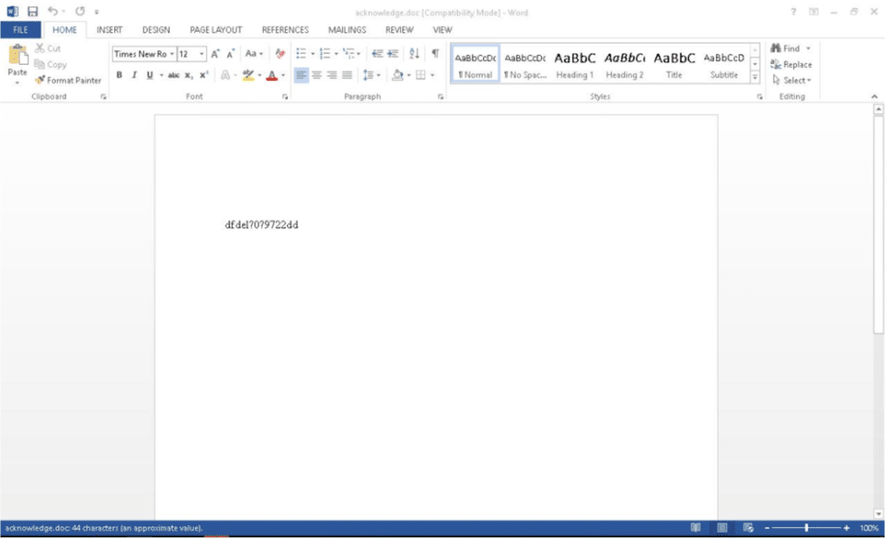This screenshot has width=885, height=540.
Task: Align the text to the left
Action: pos(302,75)
